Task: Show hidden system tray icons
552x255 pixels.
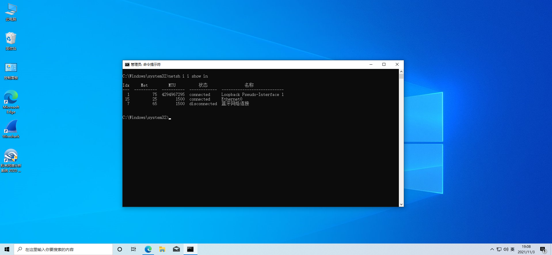Action: [492, 249]
